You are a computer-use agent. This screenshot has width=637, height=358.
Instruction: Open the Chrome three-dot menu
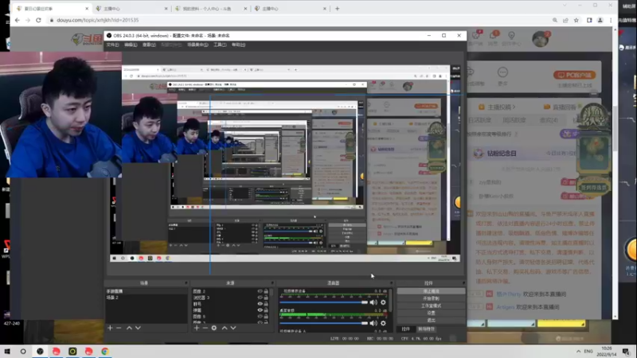coord(611,20)
